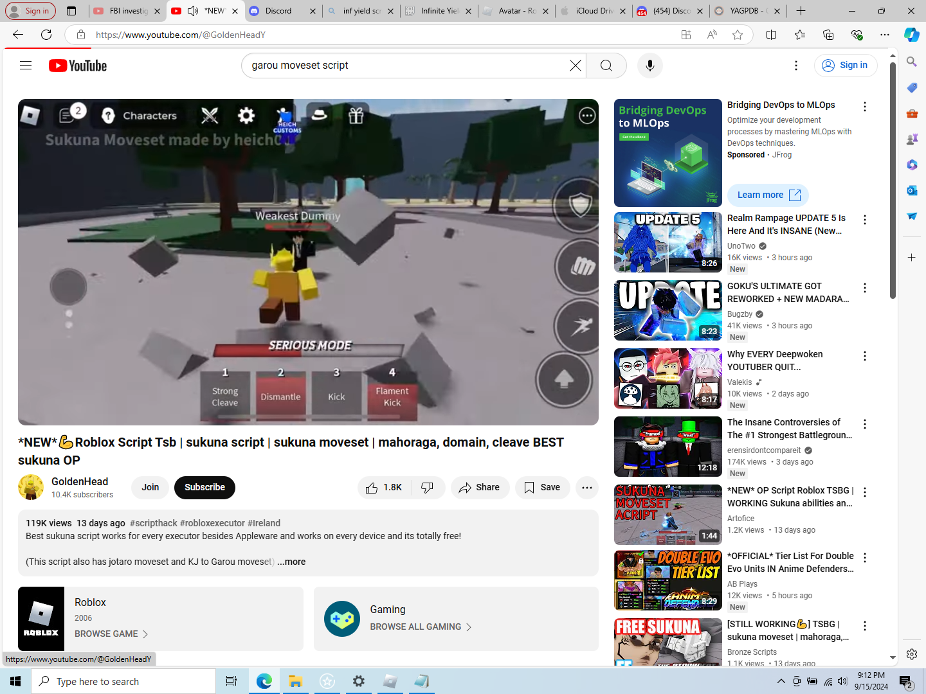Open options for Insane Controversies video
The image size is (926, 694).
click(x=865, y=424)
